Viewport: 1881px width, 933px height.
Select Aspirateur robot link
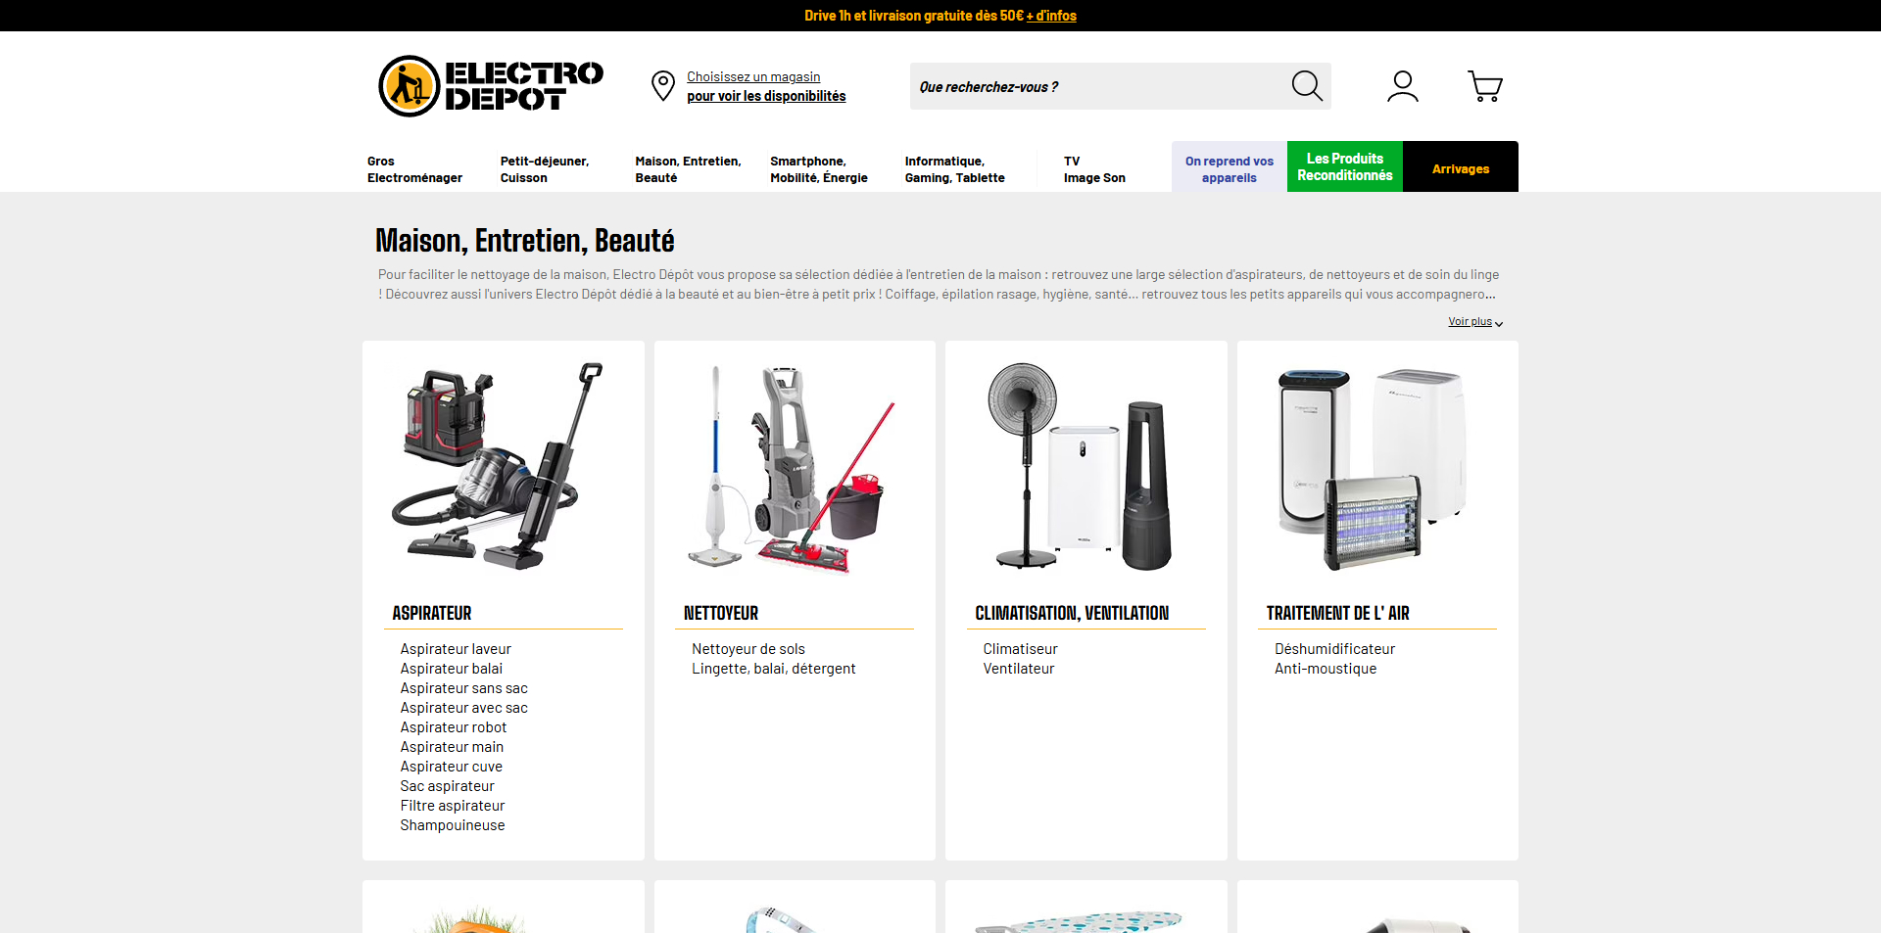tap(454, 727)
